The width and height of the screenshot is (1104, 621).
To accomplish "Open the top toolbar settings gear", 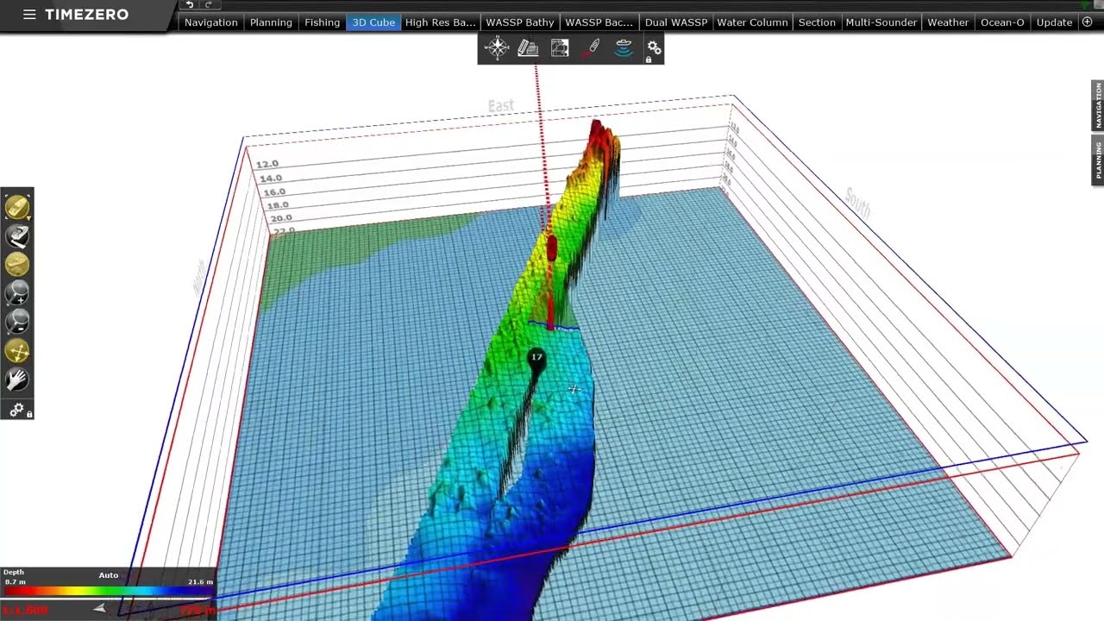I will (x=653, y=49).
